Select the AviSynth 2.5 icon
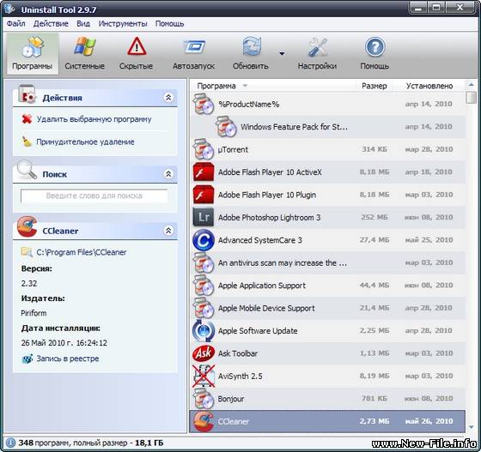This screenshot has width=481, height=452. pyautogui.click(x=203, y=376)
